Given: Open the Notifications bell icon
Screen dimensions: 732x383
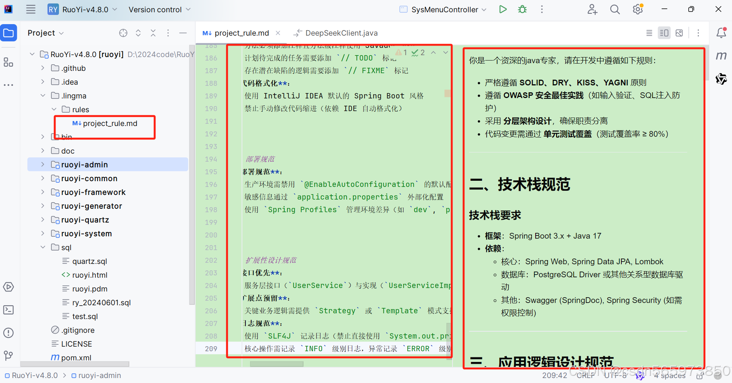Looking at the screenshot, I should [x=721, y=33].
